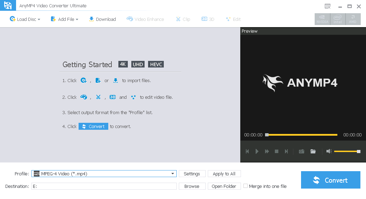Mute audio with the speaker icon

click(329, 151)
